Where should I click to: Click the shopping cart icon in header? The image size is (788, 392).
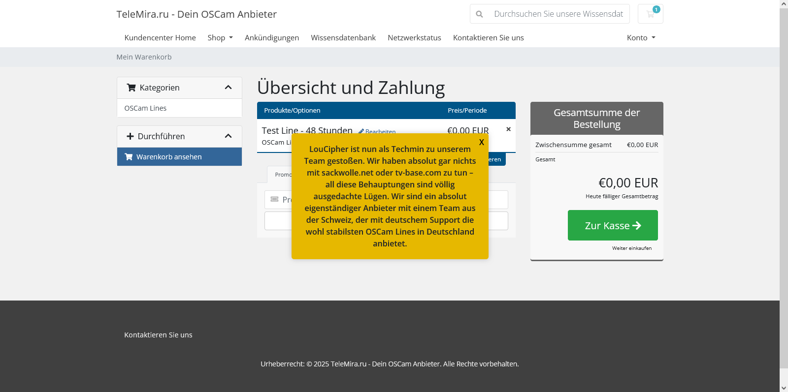tap(650, 14)
